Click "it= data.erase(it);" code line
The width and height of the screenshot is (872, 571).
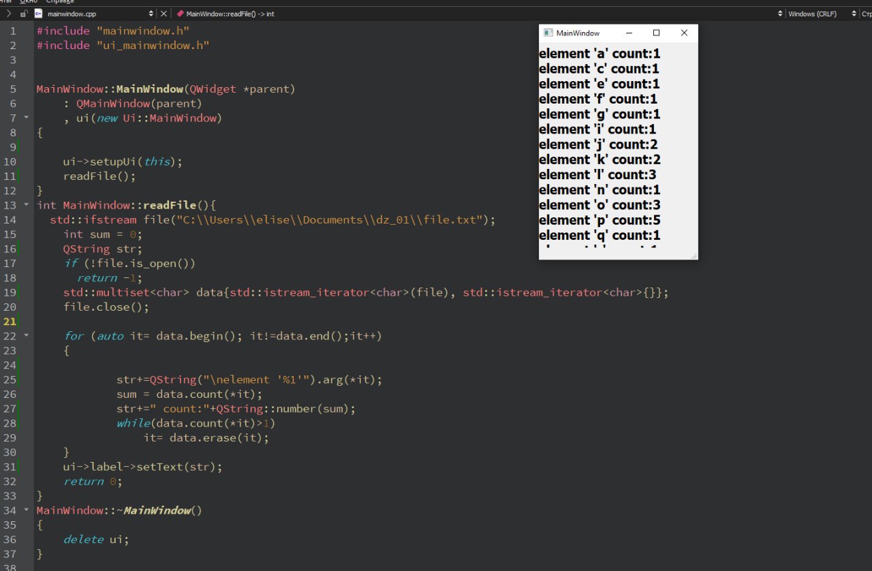coord(206,437)
